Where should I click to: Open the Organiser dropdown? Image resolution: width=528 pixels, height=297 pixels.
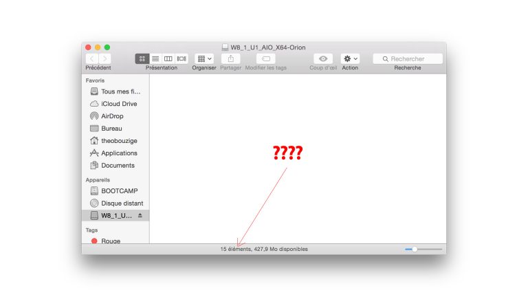(204, 58)
